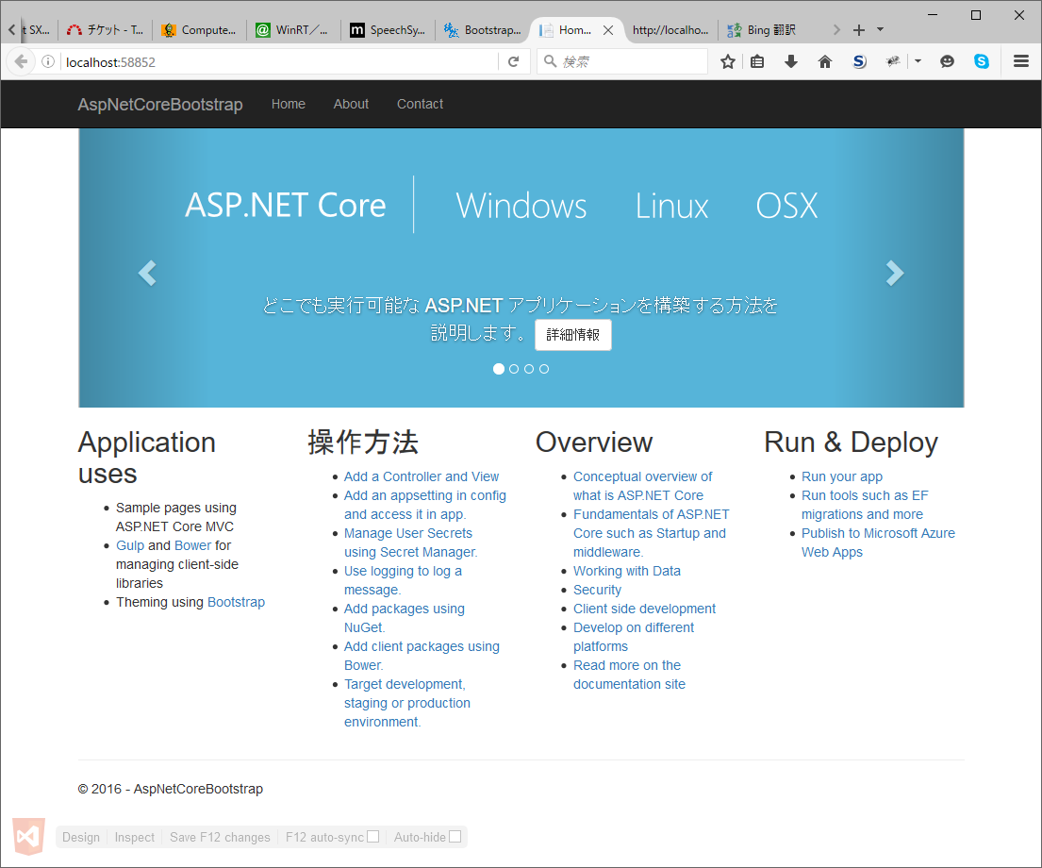Click the bookmark star icon
Screen dimensions: 1042x868
tap(728, 62)
